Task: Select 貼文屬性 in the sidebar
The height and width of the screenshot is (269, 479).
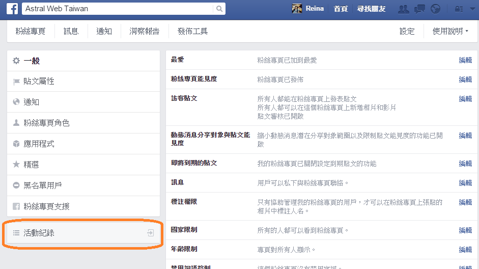Action: tap(83, 82)
